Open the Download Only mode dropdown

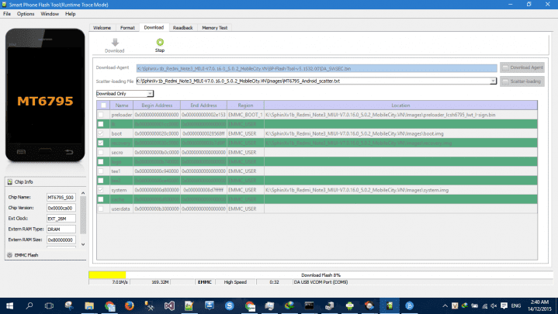tap(124, 94)
